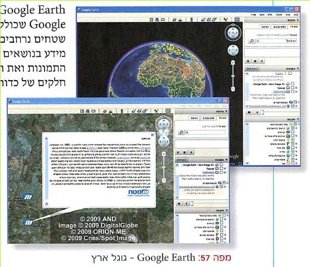This screenshot has width=310, height=267.
Task: Click Sightseeing link in back window Places
Action: (279, 91)
